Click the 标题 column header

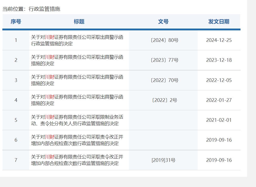point(79,21)
